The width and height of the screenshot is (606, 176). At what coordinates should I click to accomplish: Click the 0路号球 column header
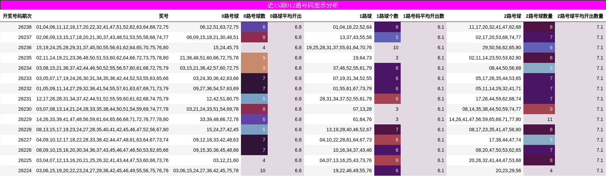(x=230, y=16)
